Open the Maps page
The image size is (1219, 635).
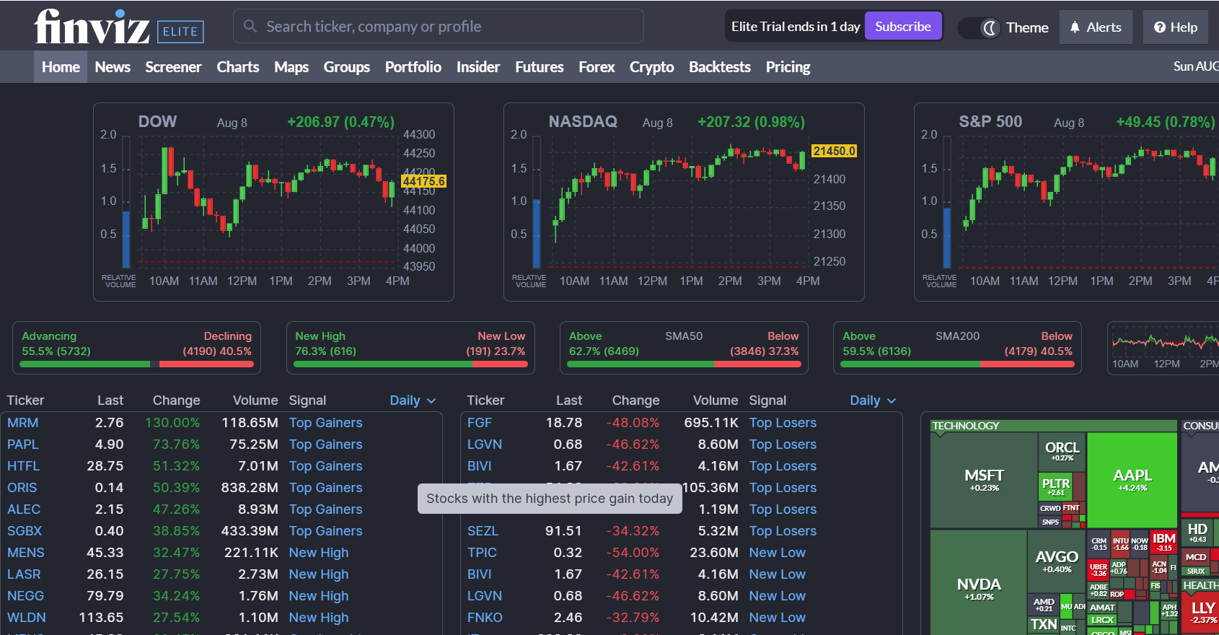(291, 67)
